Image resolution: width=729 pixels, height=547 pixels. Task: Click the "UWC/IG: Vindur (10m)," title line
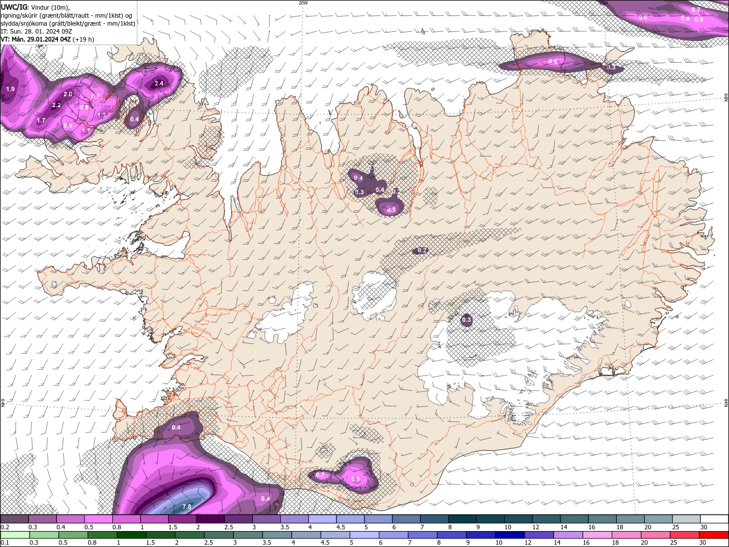point(34,7)
